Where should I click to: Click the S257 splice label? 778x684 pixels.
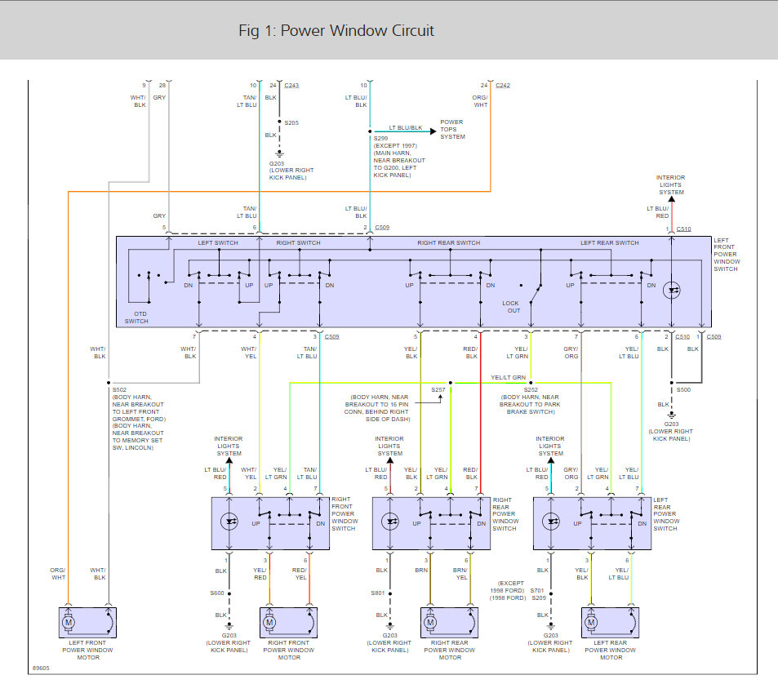(x=438, y=390)
